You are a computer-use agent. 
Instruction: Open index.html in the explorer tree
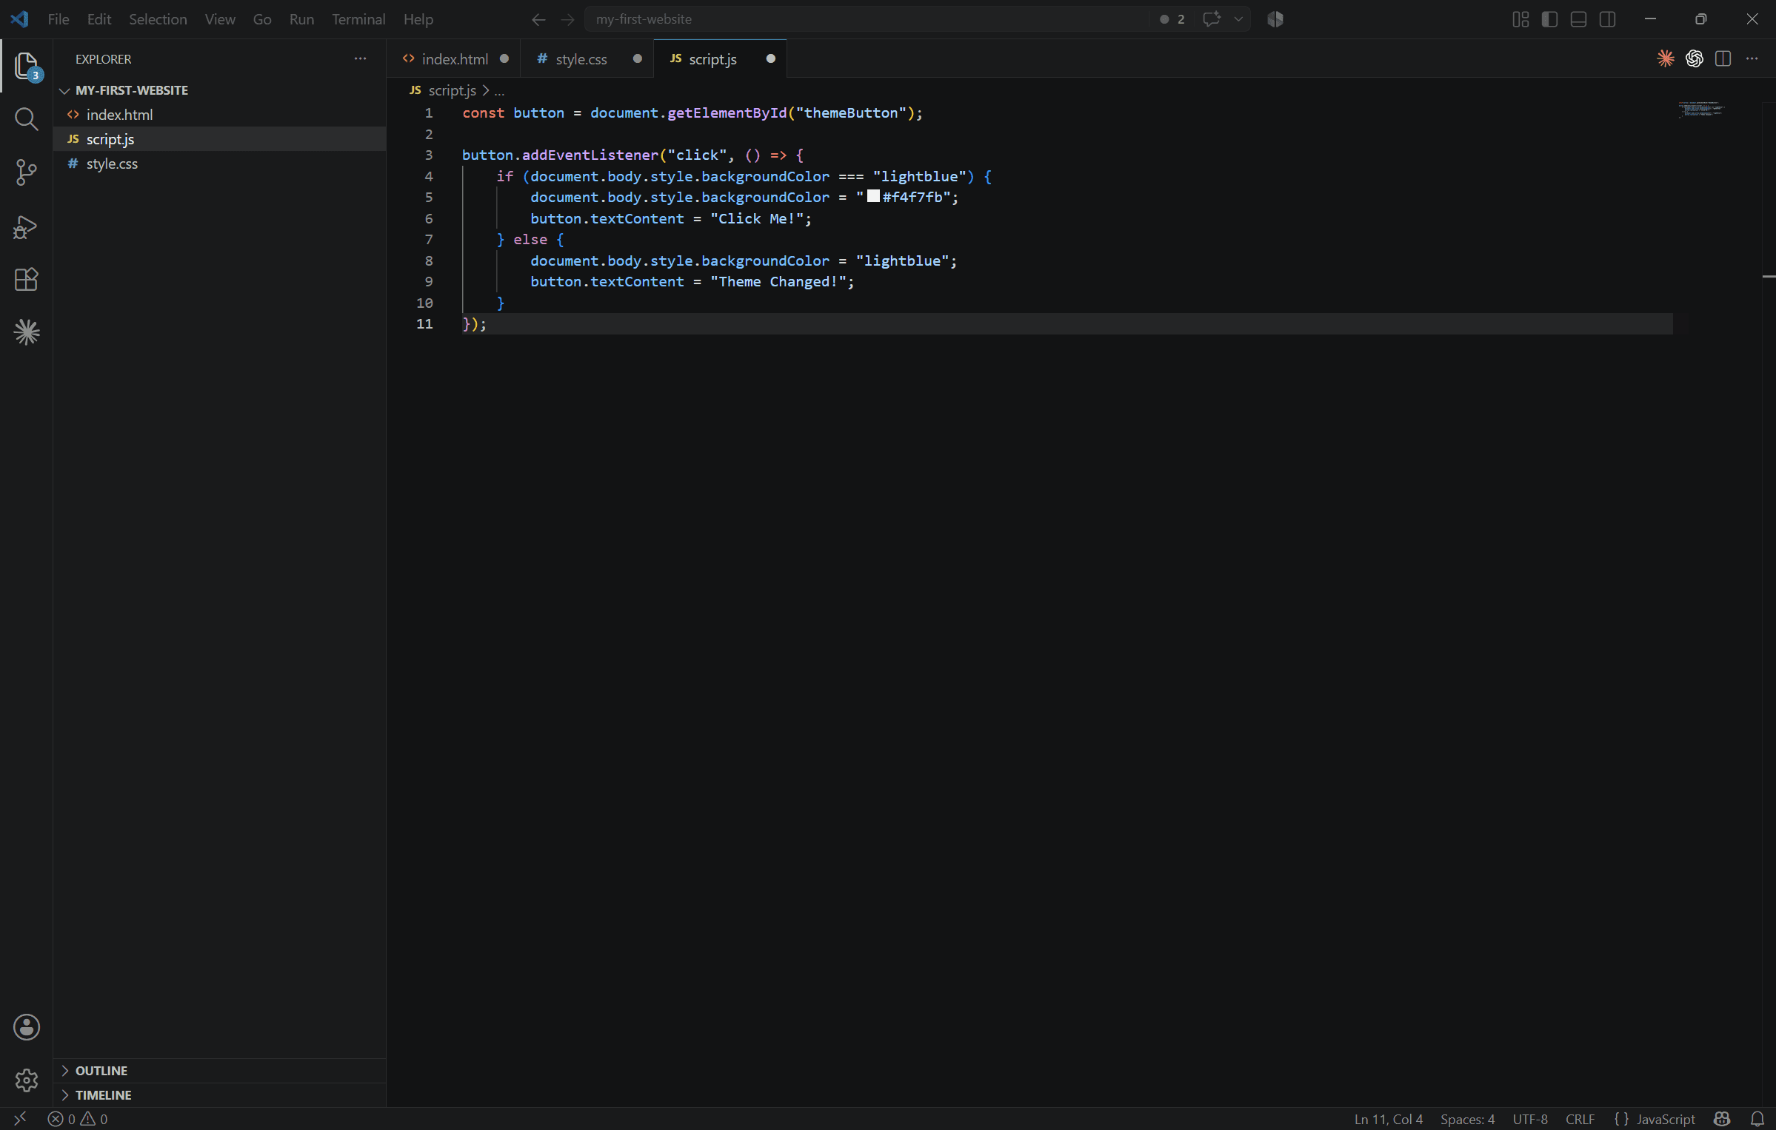click(219, 115)
